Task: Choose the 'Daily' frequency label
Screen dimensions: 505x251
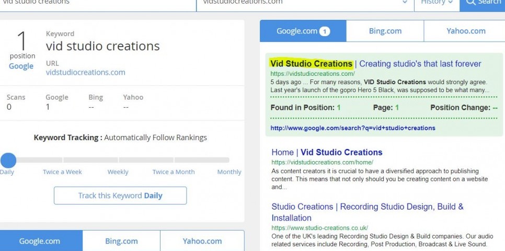Action: pos(7,172)
